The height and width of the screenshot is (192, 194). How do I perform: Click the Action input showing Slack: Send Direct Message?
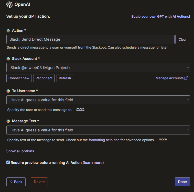pyautogui.click(x=90, y=39)
